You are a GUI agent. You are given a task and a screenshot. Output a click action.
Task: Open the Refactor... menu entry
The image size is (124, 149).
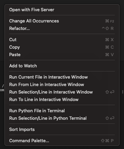point(62,29)
